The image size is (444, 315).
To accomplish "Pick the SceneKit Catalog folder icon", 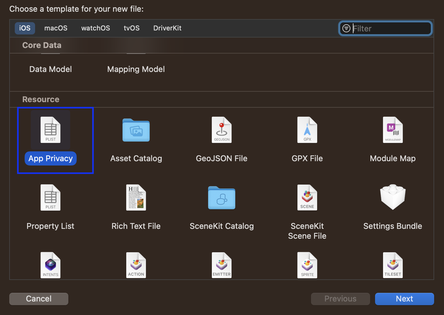I will coord(221,198).
